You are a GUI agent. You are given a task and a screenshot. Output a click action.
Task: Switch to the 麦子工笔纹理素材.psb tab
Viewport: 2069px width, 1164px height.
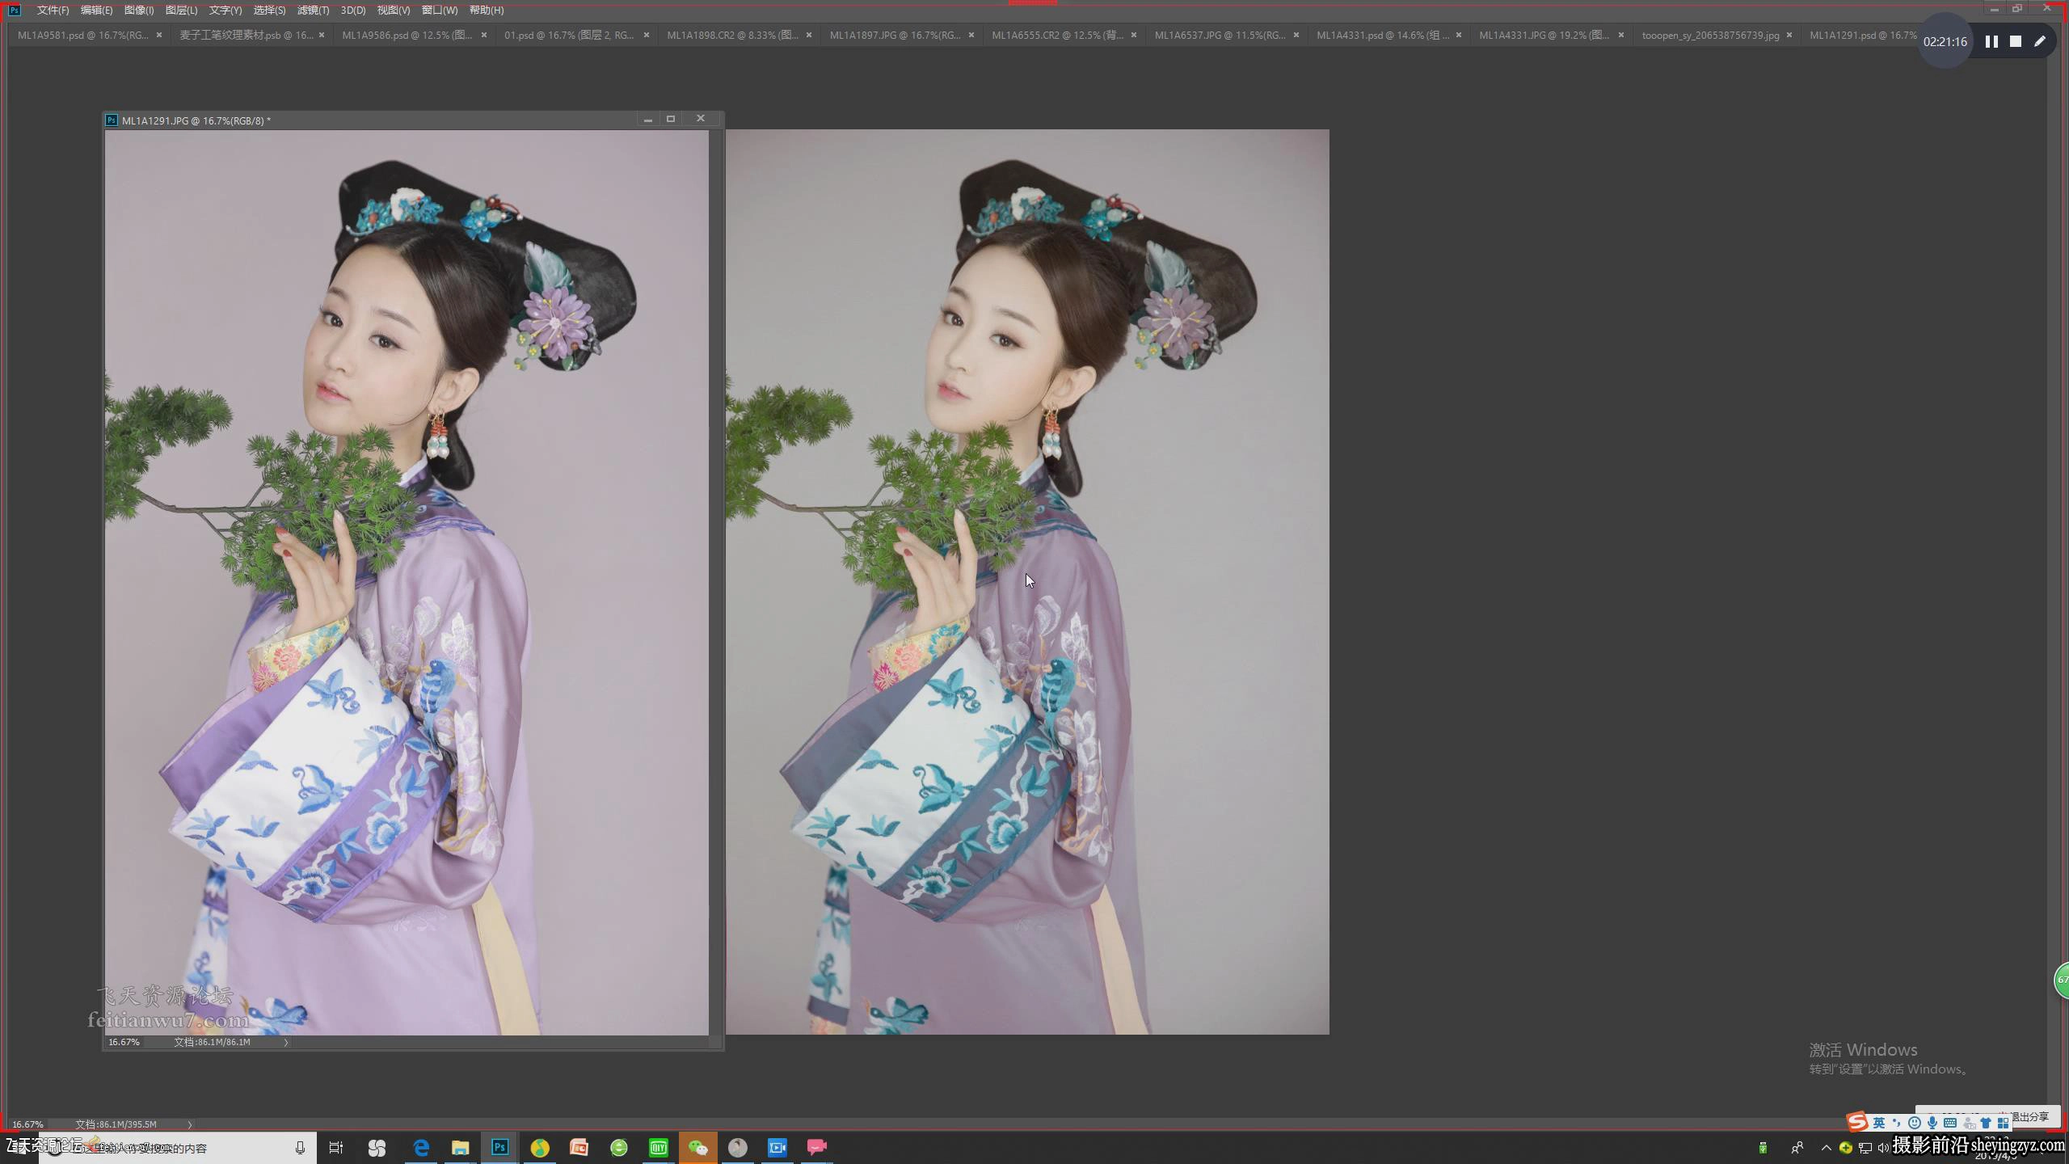click(x=246, y=36)
